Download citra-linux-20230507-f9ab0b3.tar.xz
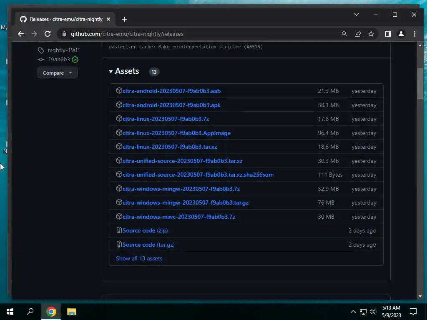 [x=170, y=147]
